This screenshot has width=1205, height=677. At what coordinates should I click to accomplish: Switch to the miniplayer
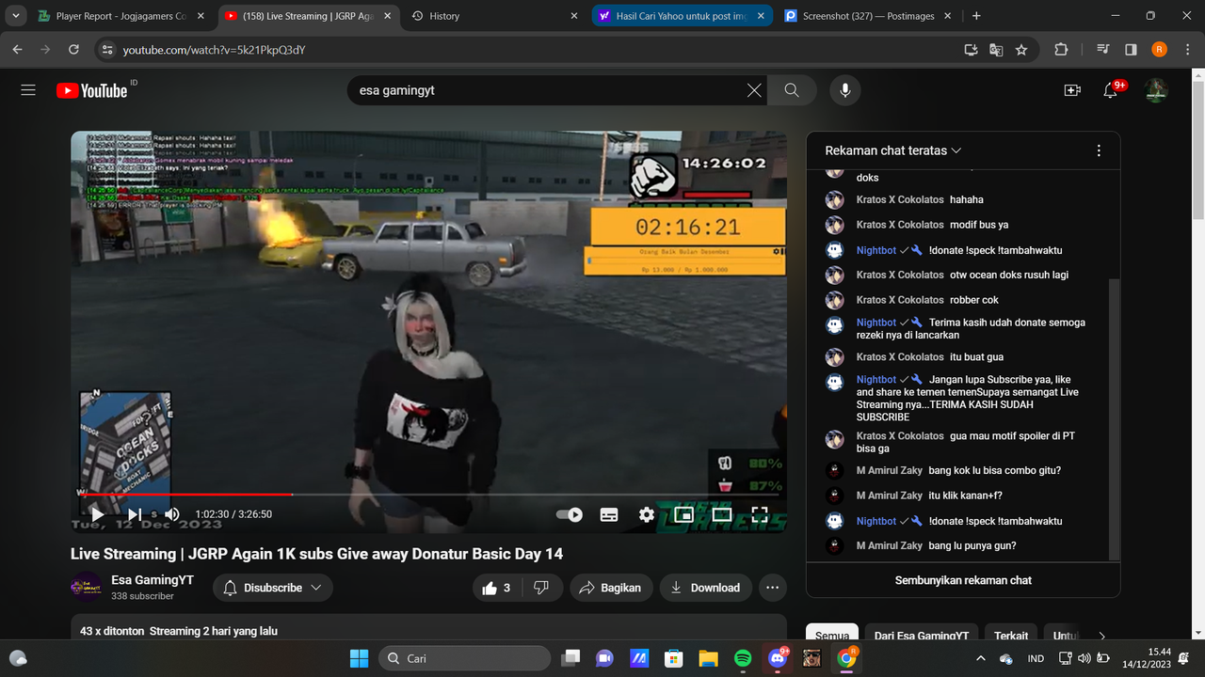[684, 514]
